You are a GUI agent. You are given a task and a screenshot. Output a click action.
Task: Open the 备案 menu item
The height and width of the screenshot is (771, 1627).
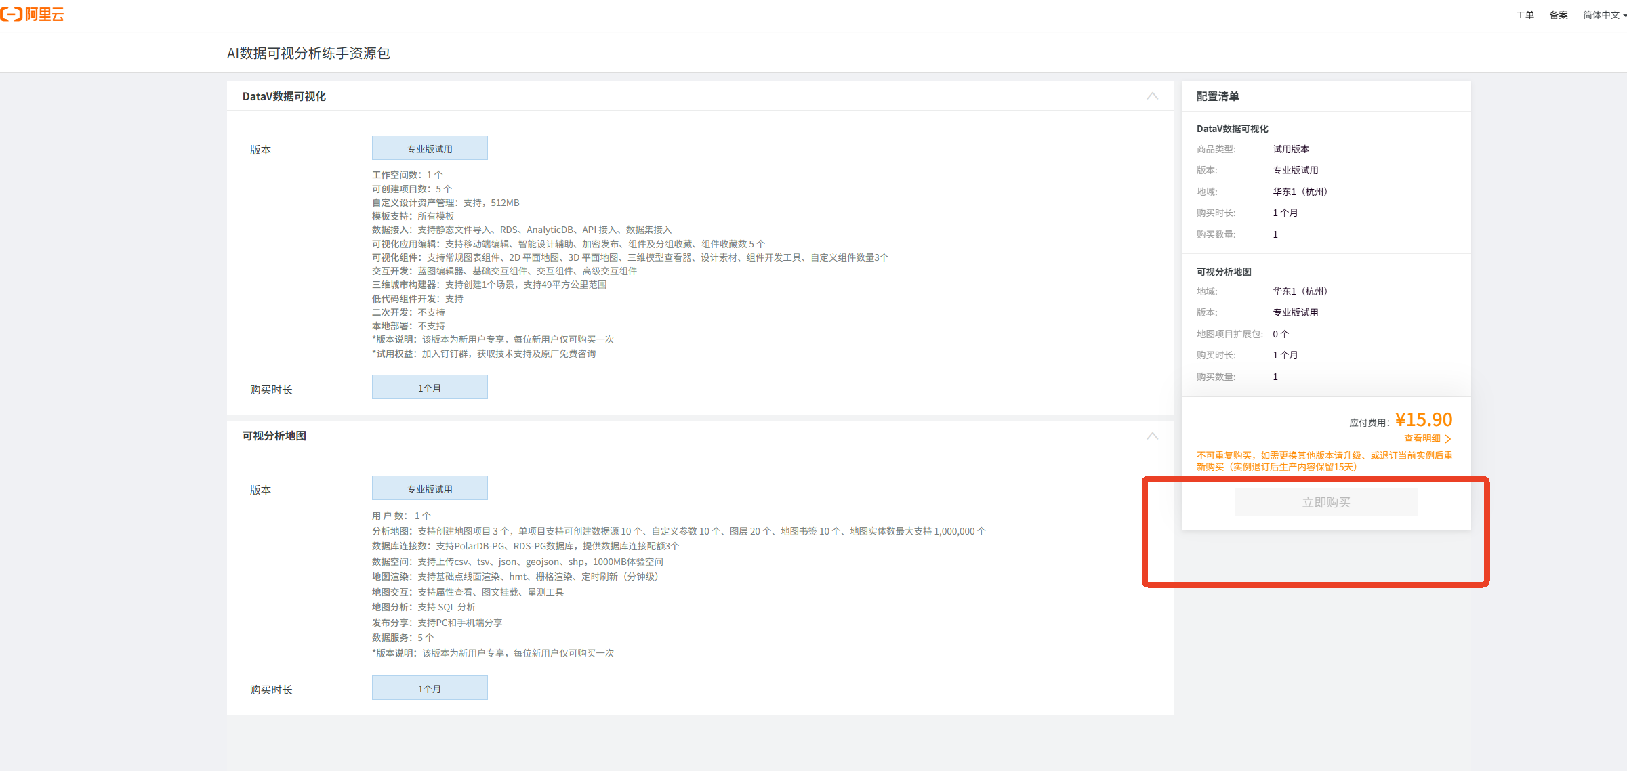1559,15
